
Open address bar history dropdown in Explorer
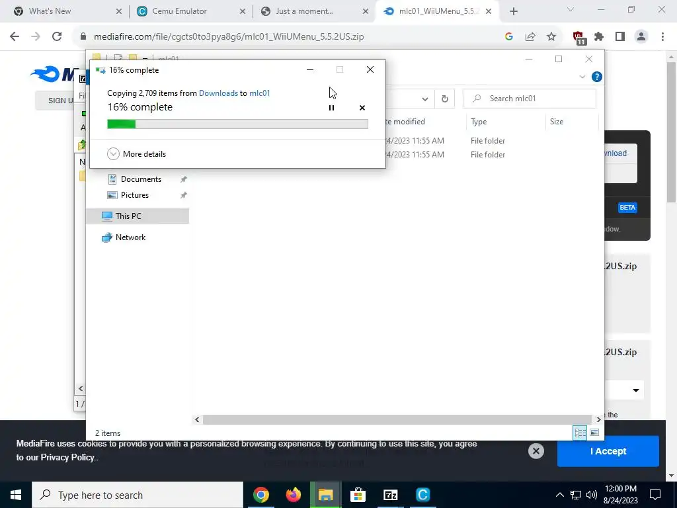pos(425,99)
